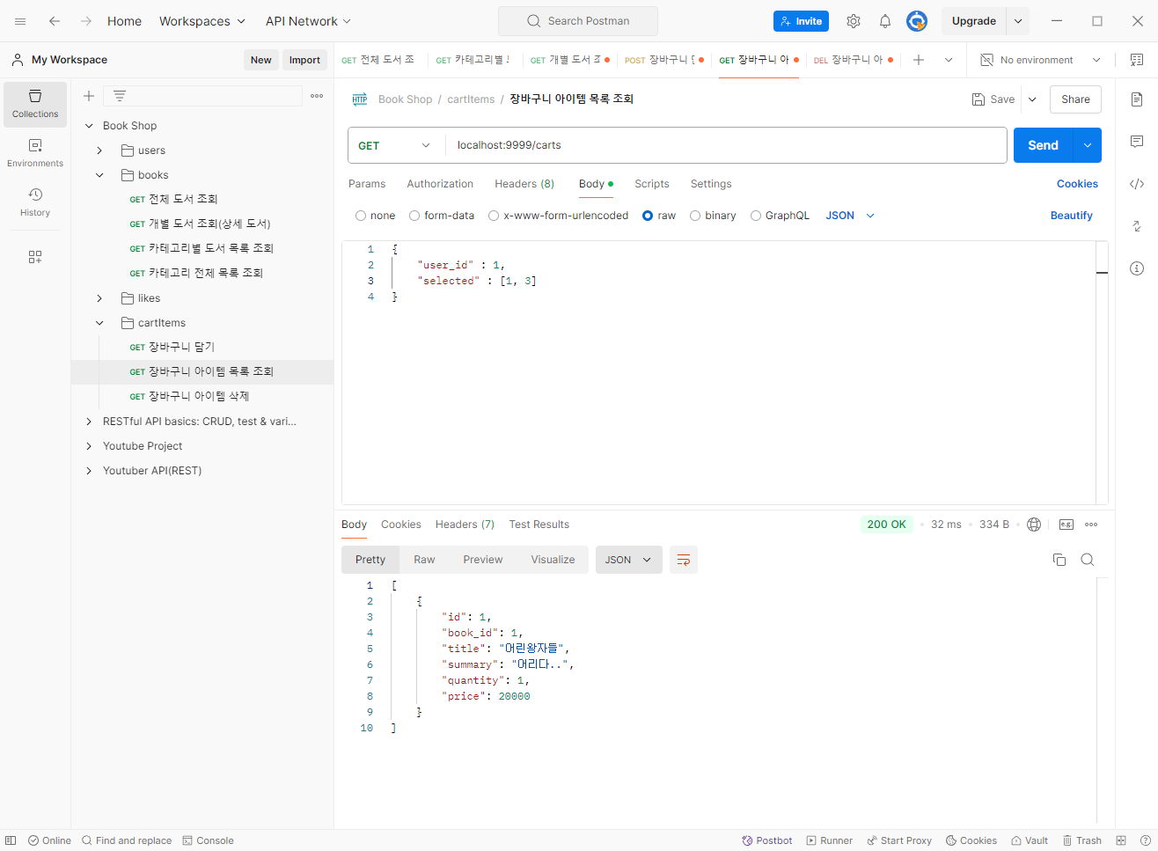
Task: Click the Beautify link
Action: pos(1072,216)
